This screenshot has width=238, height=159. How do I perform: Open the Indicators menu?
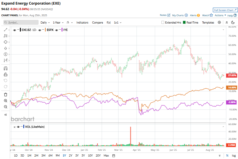pos(82,22)
